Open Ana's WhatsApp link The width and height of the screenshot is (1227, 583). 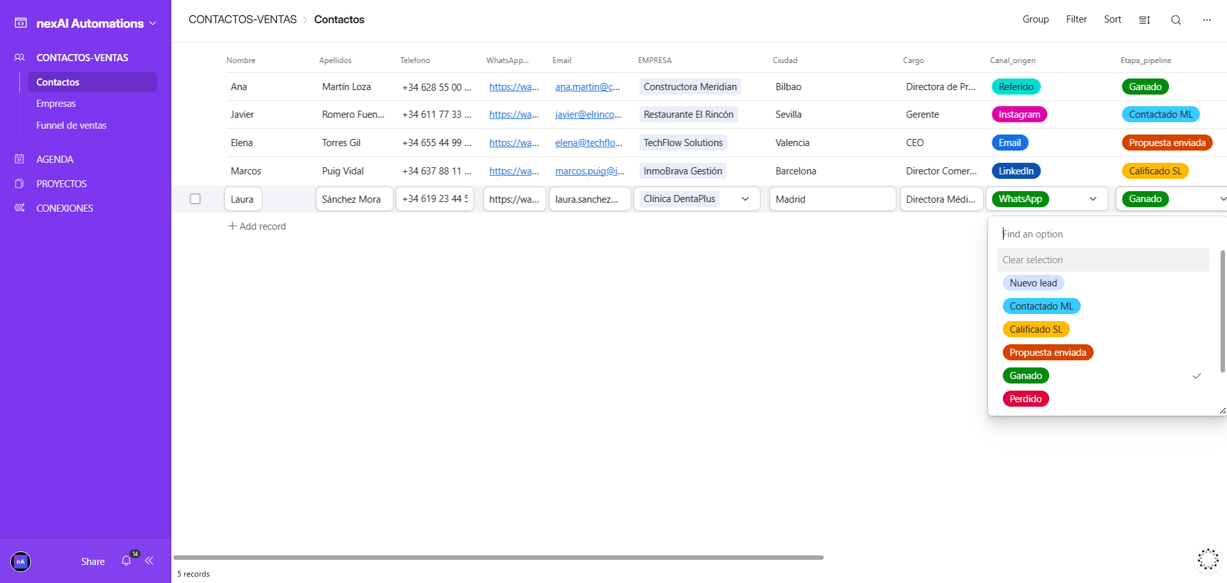[514, 87]
